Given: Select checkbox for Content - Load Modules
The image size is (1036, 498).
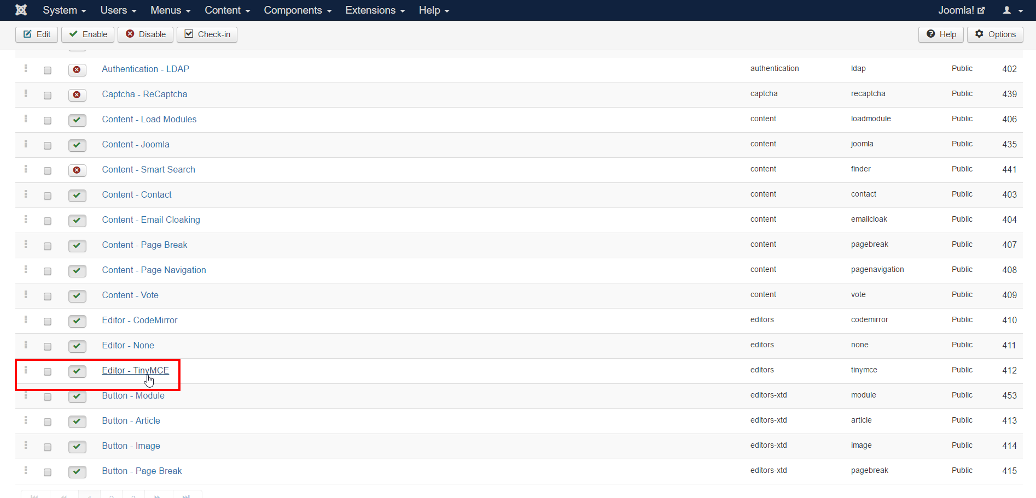Looking at the screenshot, I should [x=48, y=120].
